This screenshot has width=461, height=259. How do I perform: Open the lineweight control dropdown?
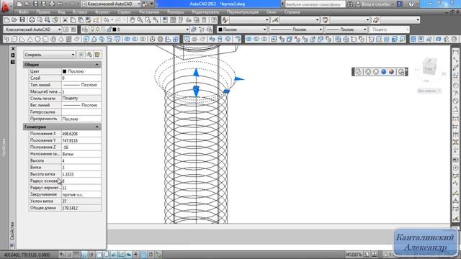click(x=346, y=29)
